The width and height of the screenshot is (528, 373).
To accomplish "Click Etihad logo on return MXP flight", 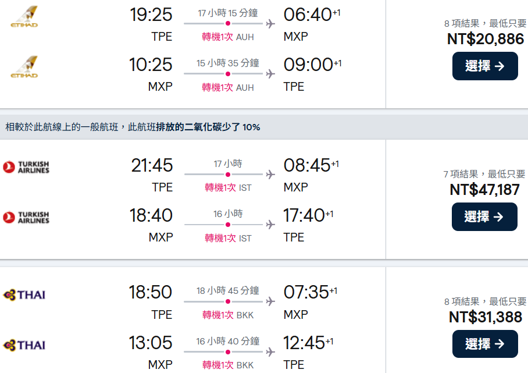I will (x=24, y=66).
